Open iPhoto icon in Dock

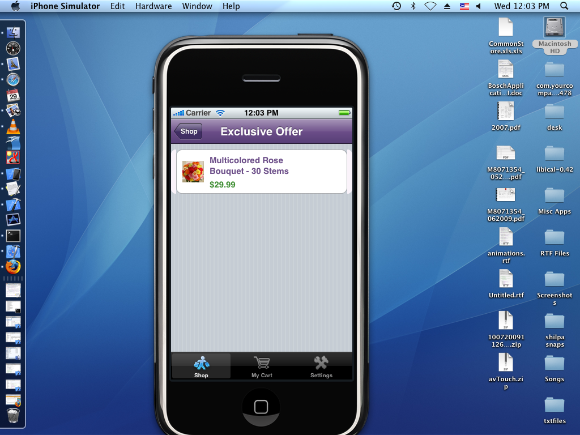[14, 110]
